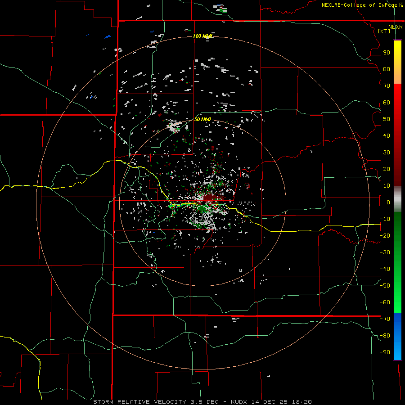
Task: Click the -60 value on velocity scale
Action: tap(385, 302)
